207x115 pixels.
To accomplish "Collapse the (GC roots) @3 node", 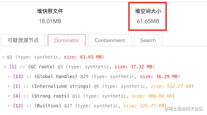I will click(6, 67).
